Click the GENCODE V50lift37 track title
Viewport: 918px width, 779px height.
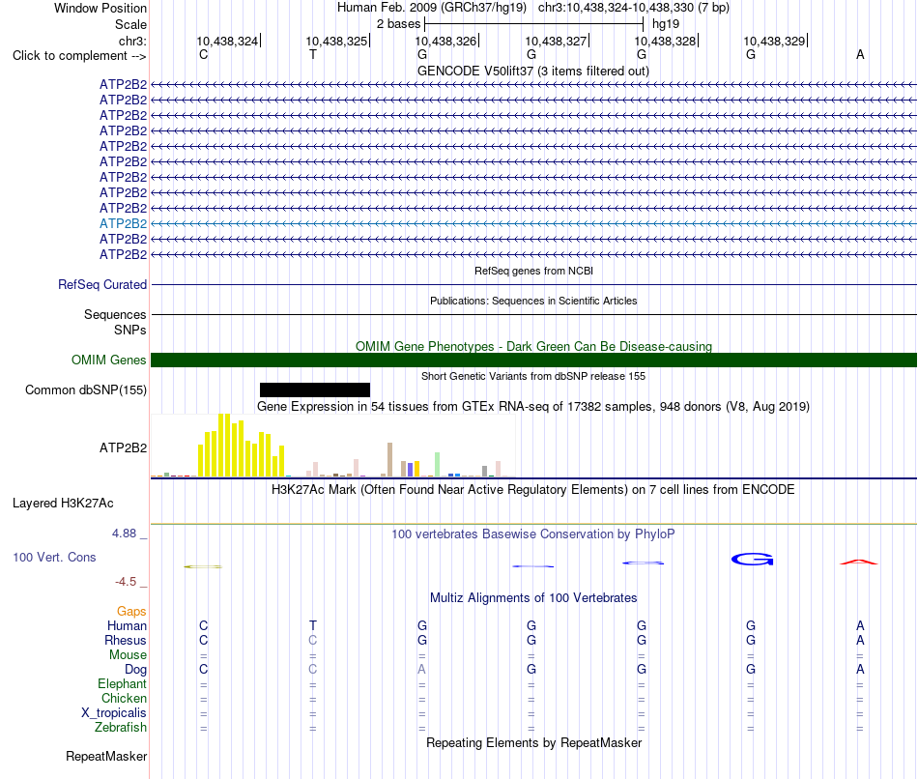point(533,71)
